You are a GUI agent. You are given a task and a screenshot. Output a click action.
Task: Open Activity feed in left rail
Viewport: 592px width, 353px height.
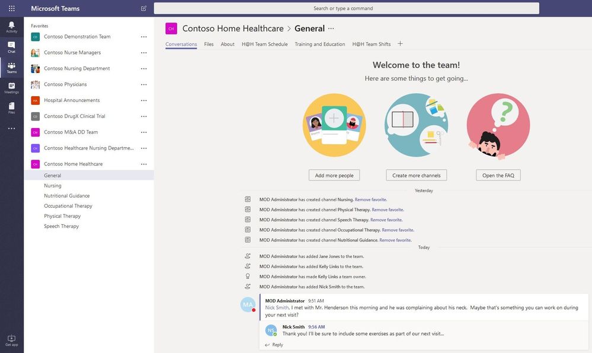12,27
